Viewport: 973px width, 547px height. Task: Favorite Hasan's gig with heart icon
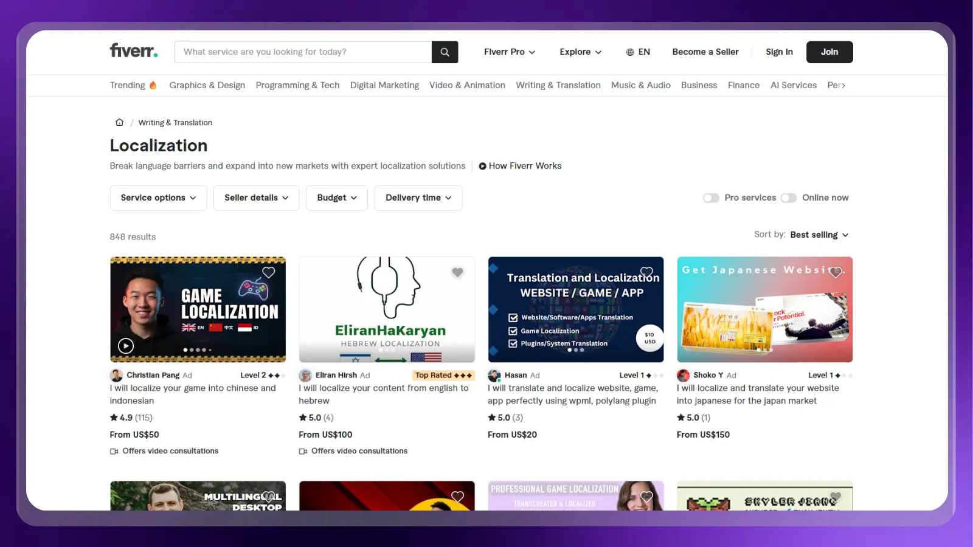pos(646,272)
